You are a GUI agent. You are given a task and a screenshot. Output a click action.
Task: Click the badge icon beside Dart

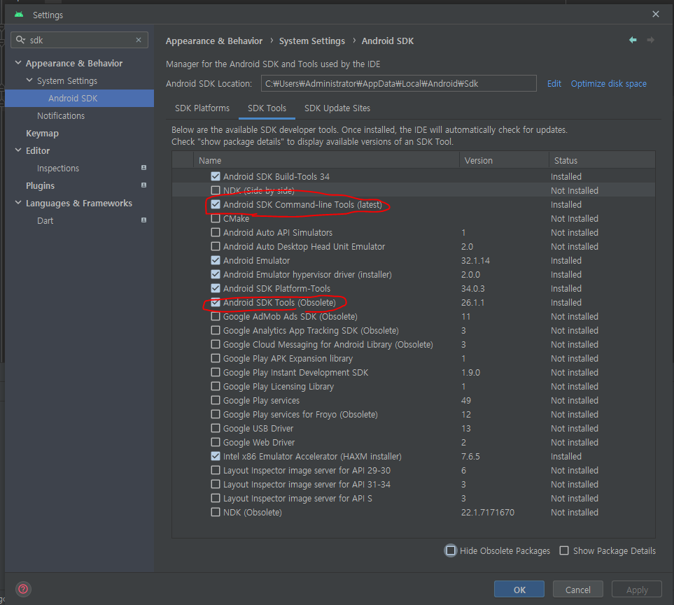click(x=144, y=220)
